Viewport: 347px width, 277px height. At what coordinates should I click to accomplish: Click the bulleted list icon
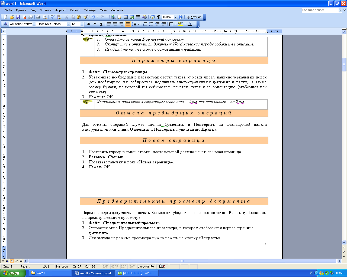[151, 24]
